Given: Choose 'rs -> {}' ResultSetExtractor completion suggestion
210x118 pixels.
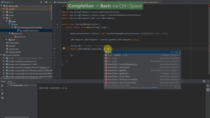Looking at the screenshot, I should 142,61.
